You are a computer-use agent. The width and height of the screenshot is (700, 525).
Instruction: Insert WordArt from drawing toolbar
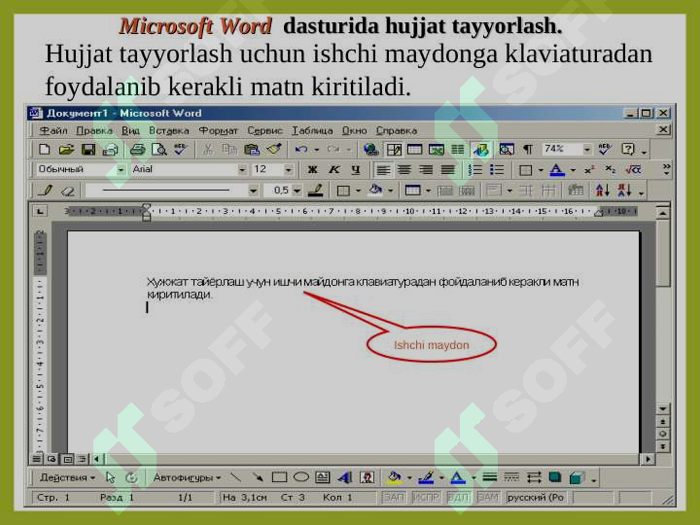point(344,477)
